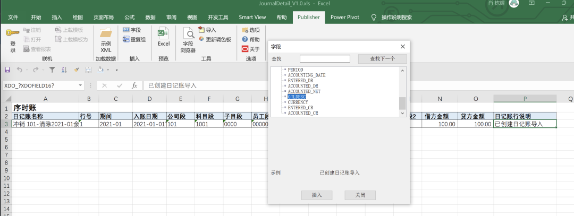Image resolution: width=574 pixels, height=216 pixels.
Task: Click the 操作说明搜索 lightbulb box
Action: point(392,17)
